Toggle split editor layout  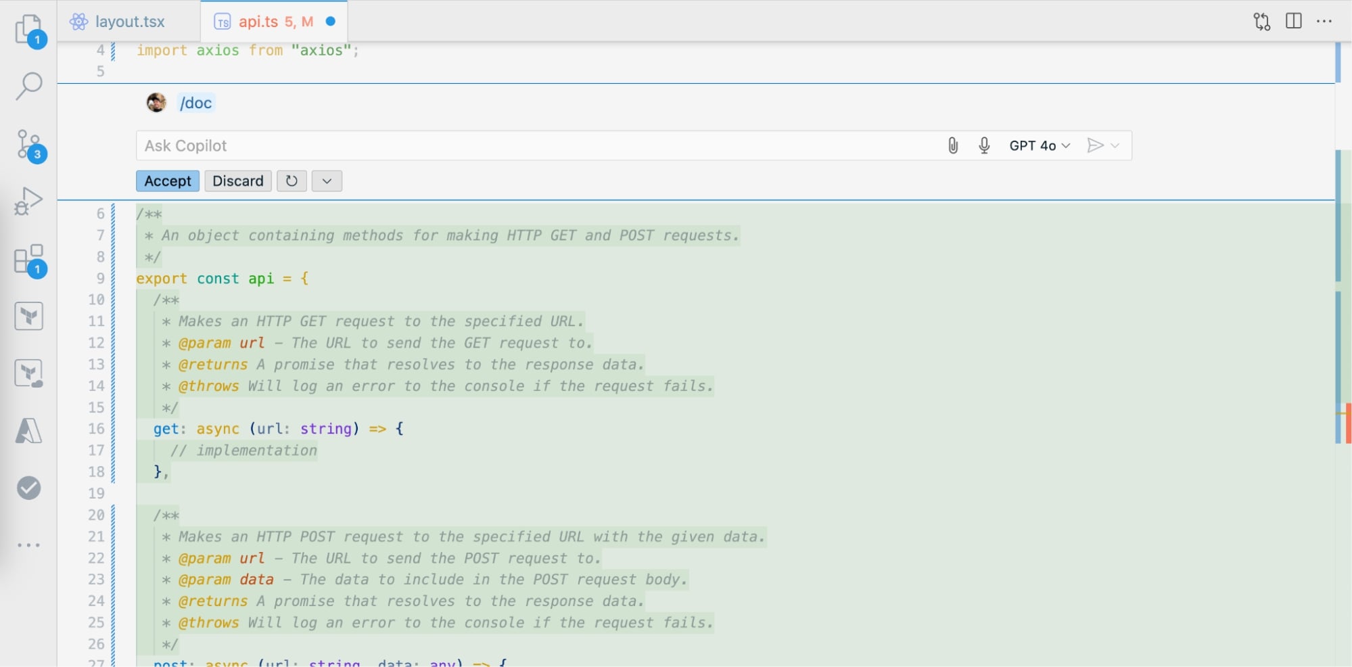(1293, 21)
